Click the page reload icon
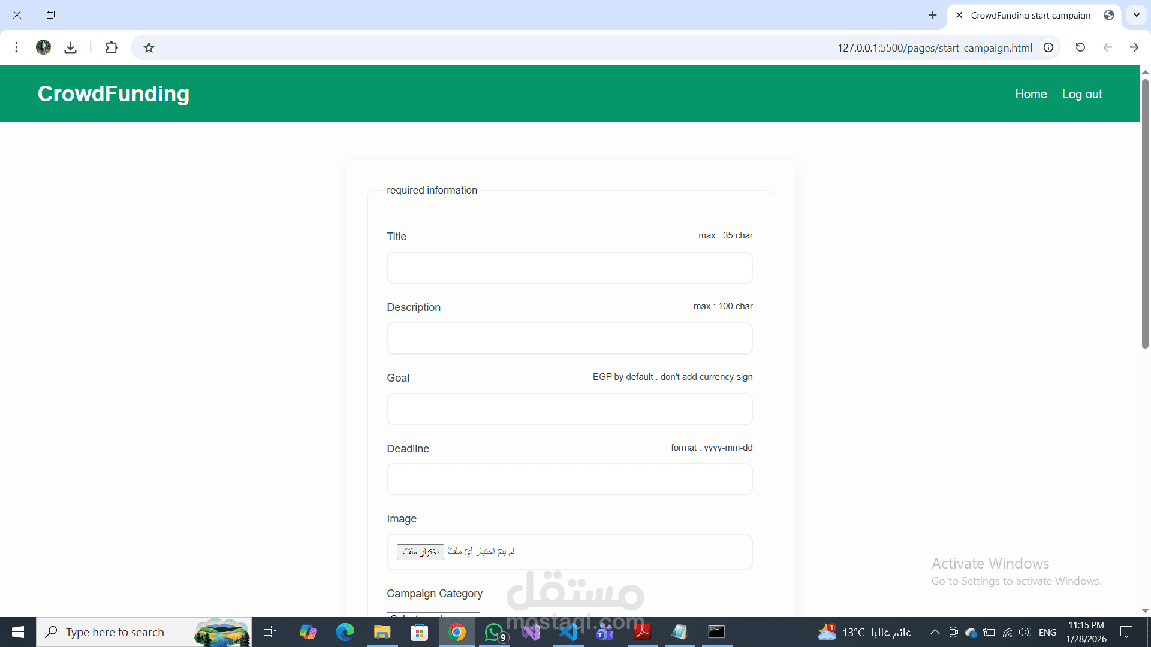1151x647 pixels. click(1080, 47)
